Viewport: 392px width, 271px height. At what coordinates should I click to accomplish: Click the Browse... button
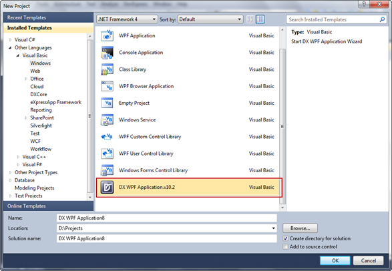tap(300, 228)
